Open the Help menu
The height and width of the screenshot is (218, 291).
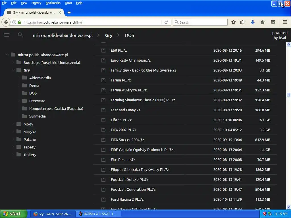coord(79,3)
